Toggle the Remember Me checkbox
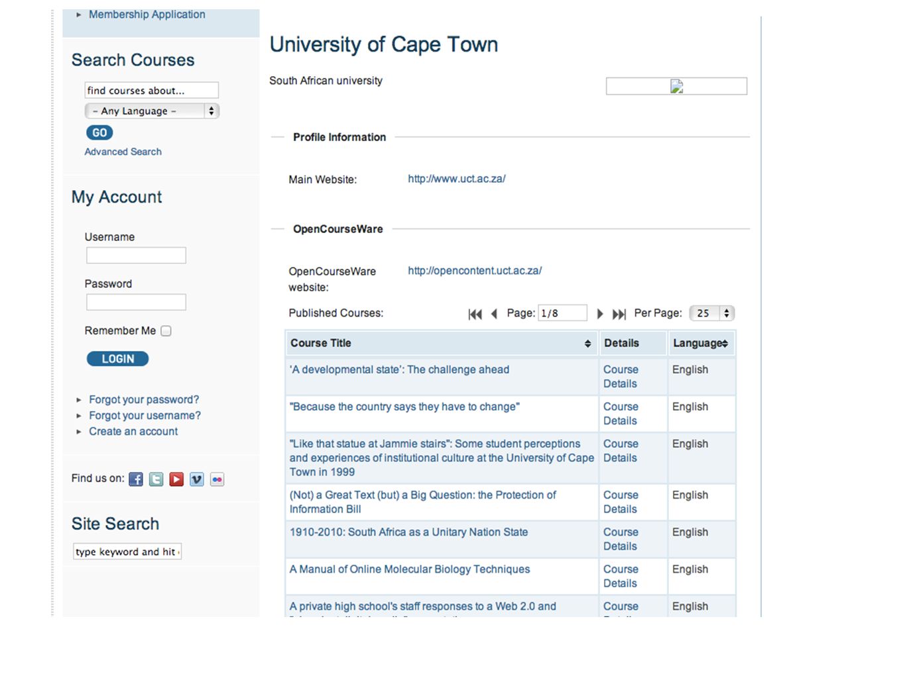905x678 pixels. [166, 331]
